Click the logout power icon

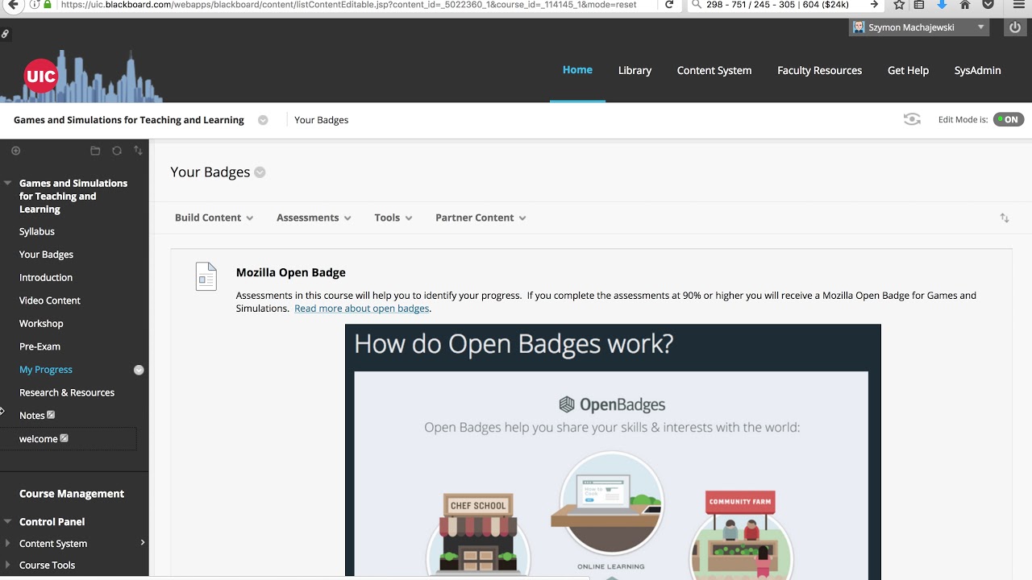[x=1015, y=27]
